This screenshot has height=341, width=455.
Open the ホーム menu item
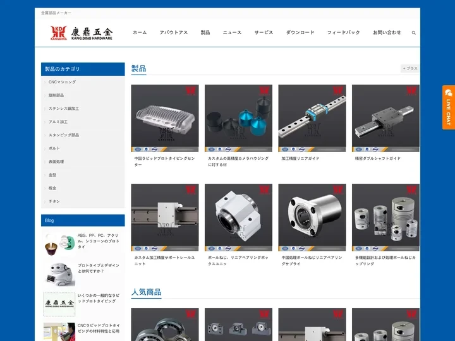coord(140,32)
